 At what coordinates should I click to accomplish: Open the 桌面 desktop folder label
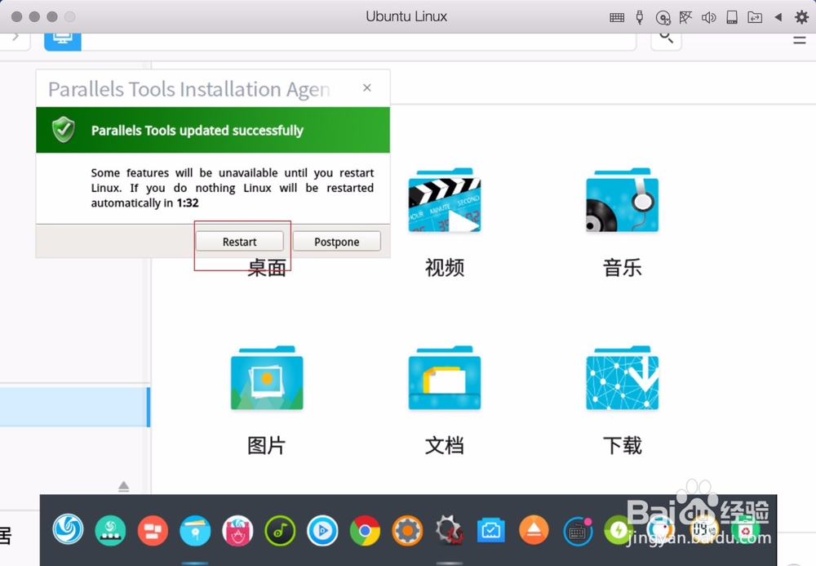point(267,268)
